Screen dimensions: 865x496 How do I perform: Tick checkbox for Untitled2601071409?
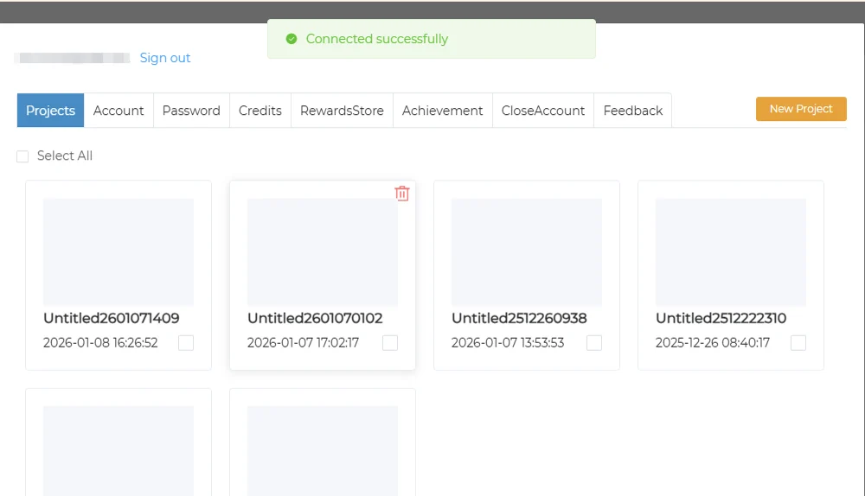[x=186, y=343]
